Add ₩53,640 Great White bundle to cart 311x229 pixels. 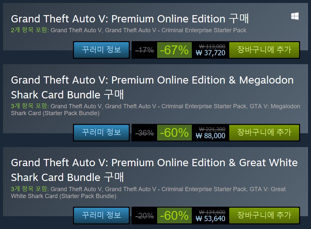click(x=264, y=216)
